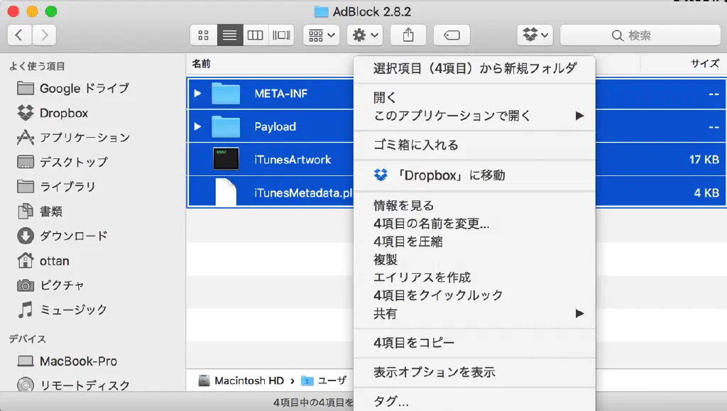Screen dimensions: 727x411
Task: Select 情報を見る in context menu
Action: click(403, 206)
